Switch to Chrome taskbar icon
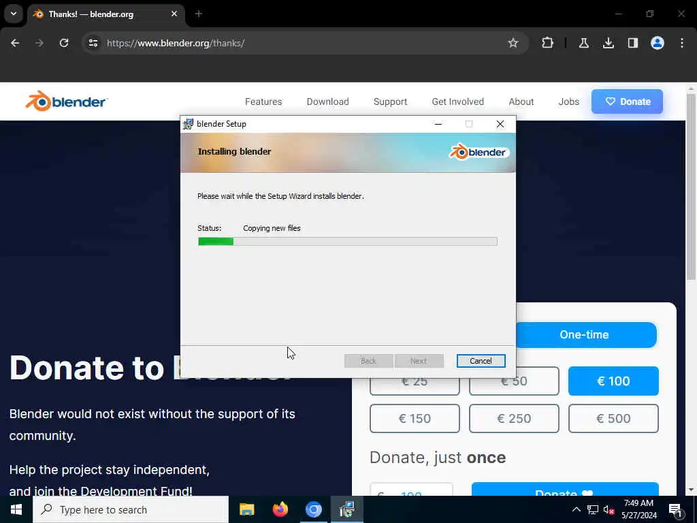697x523 pixels. point(314,509)
